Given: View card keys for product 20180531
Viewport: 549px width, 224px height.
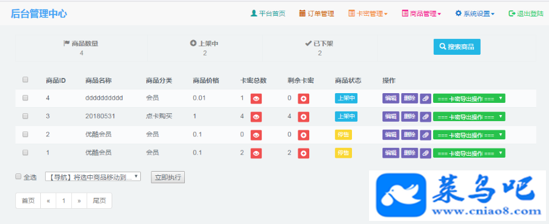Looking at the screenshot, I should 256,117.
